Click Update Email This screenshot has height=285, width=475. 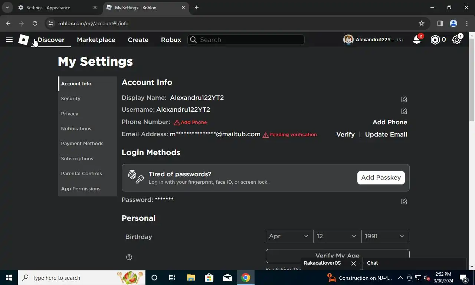coord(386,135)
